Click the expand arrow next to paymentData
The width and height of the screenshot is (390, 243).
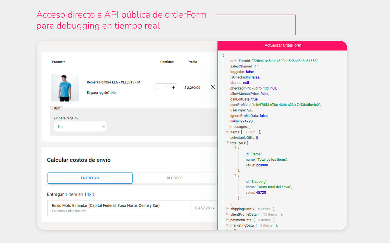228,220
